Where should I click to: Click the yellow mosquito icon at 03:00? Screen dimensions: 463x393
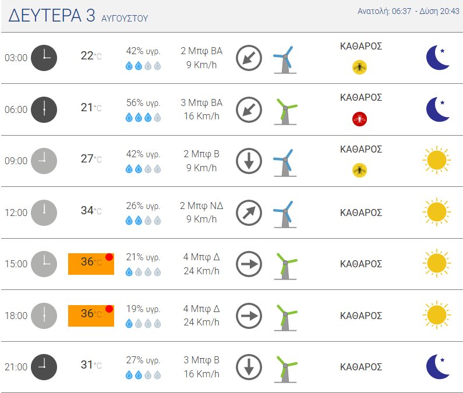click(x=359, y=68)
